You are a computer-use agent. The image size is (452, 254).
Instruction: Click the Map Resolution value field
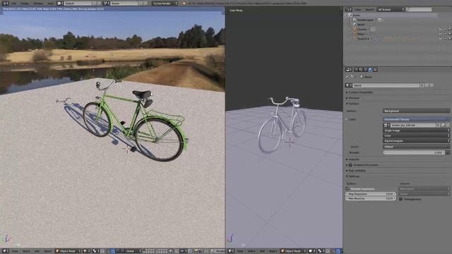[370, 194]
